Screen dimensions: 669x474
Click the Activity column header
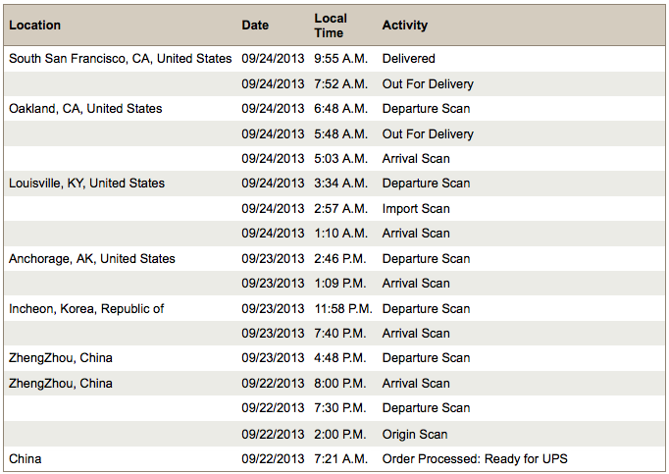405,26
